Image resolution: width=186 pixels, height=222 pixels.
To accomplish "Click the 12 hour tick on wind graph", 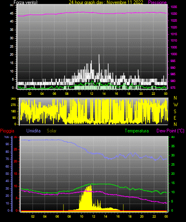I will click(x=91, y=94).
